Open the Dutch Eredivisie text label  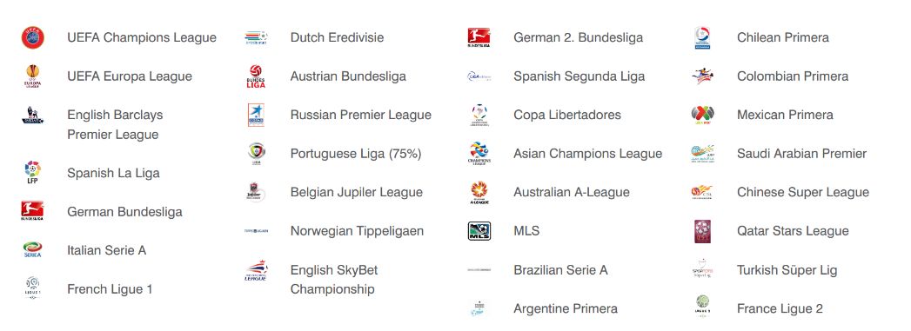[x=337, y=37]
